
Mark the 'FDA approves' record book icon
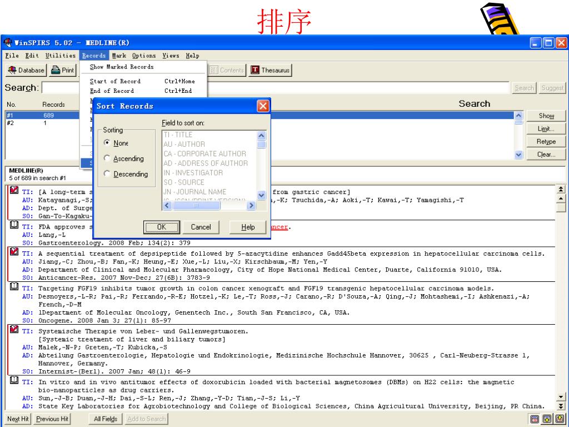(x=14, y=225)
